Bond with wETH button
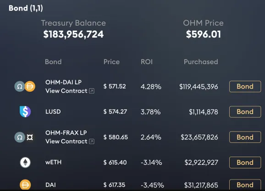The height and width of the screenshot is (191, 265). point(245,163)
